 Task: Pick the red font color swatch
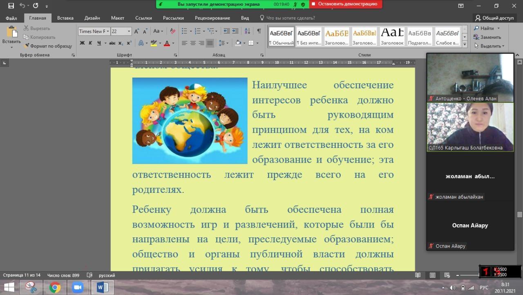pyautogui.click(x=167, y=43)
